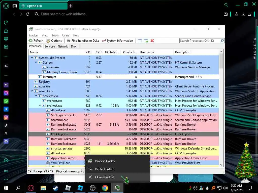This screenshot has width=258, height=193.
Task: Open a new browser tab
Action: tap(71, 6)
